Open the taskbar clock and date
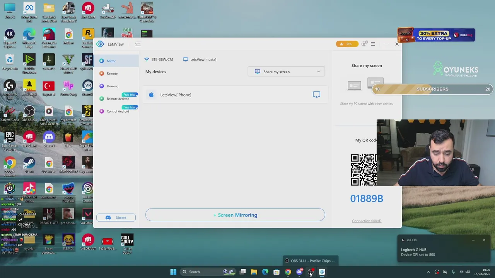Viewport: 495px width, 278px height. coord(482,272)
